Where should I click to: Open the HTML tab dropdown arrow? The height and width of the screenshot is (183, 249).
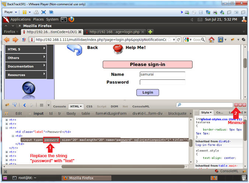coord(81,106)
